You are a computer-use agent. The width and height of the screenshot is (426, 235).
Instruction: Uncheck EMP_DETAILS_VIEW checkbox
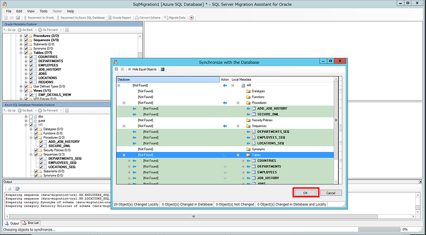[31, 95]
